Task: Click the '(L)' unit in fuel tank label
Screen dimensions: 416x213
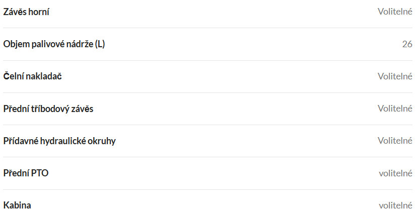Action: coord(100,44)
